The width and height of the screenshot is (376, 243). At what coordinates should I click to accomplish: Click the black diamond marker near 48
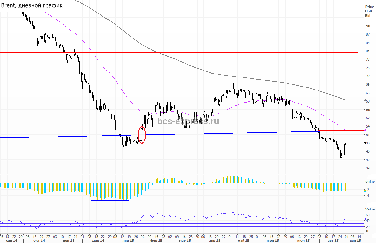[x=365, y=143]
